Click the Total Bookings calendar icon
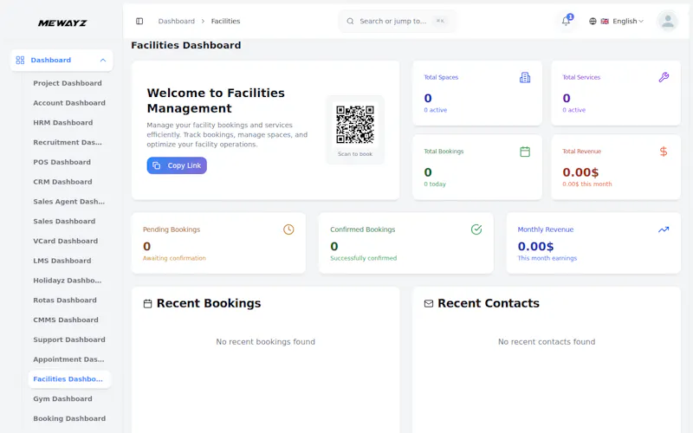The width and height of the screenshot is (693, 433). click(525, 152)
